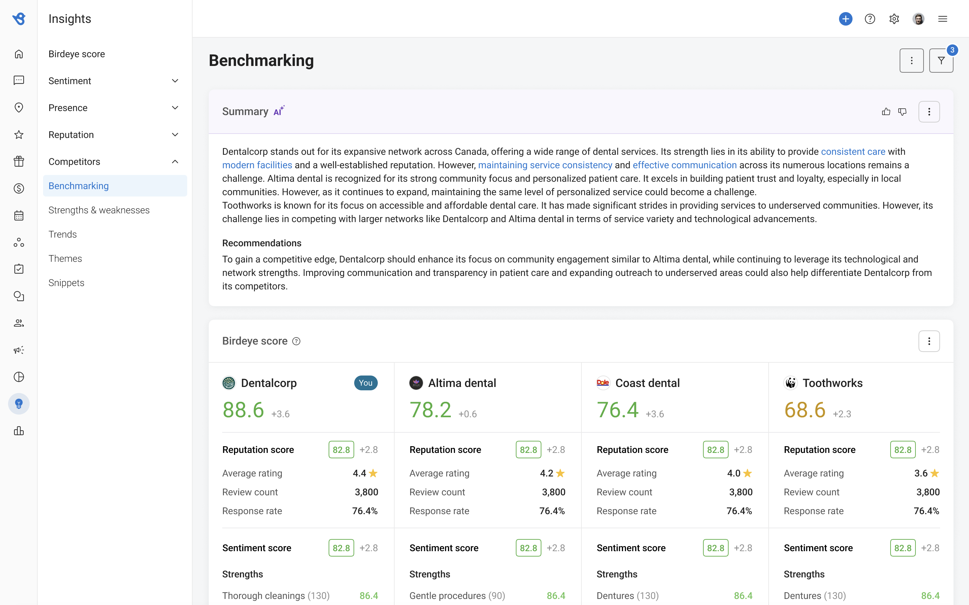Collapse the Competitors menu section

click(x=115, y=162)
